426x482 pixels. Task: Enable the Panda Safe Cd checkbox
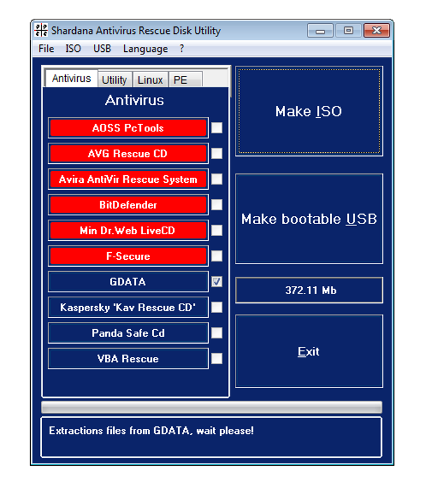217,333
